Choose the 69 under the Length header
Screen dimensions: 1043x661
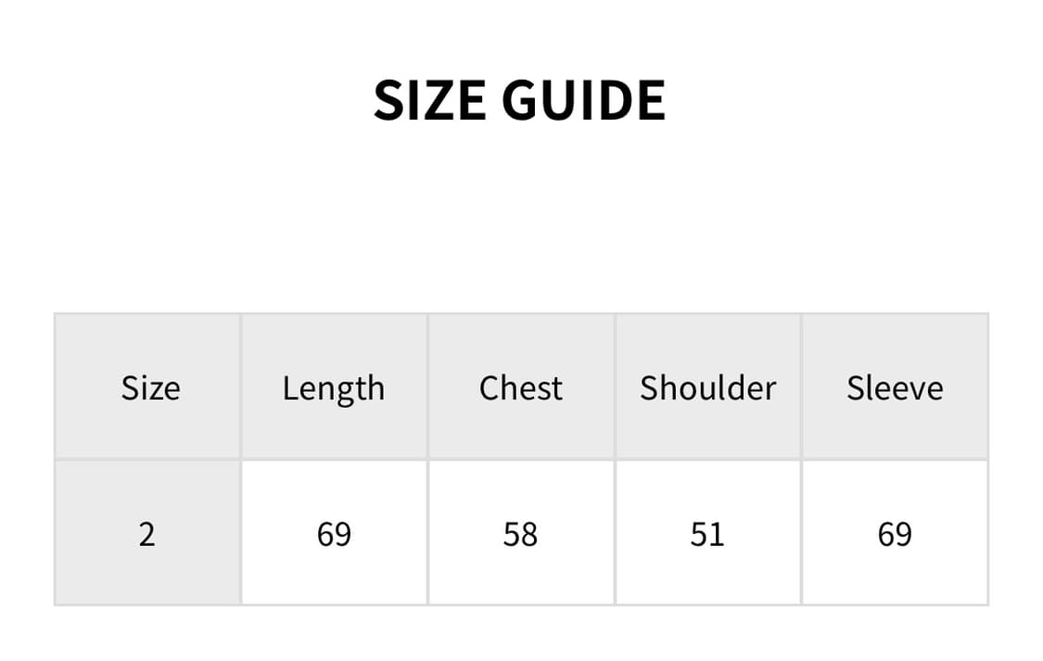click(x=334, y=534)
